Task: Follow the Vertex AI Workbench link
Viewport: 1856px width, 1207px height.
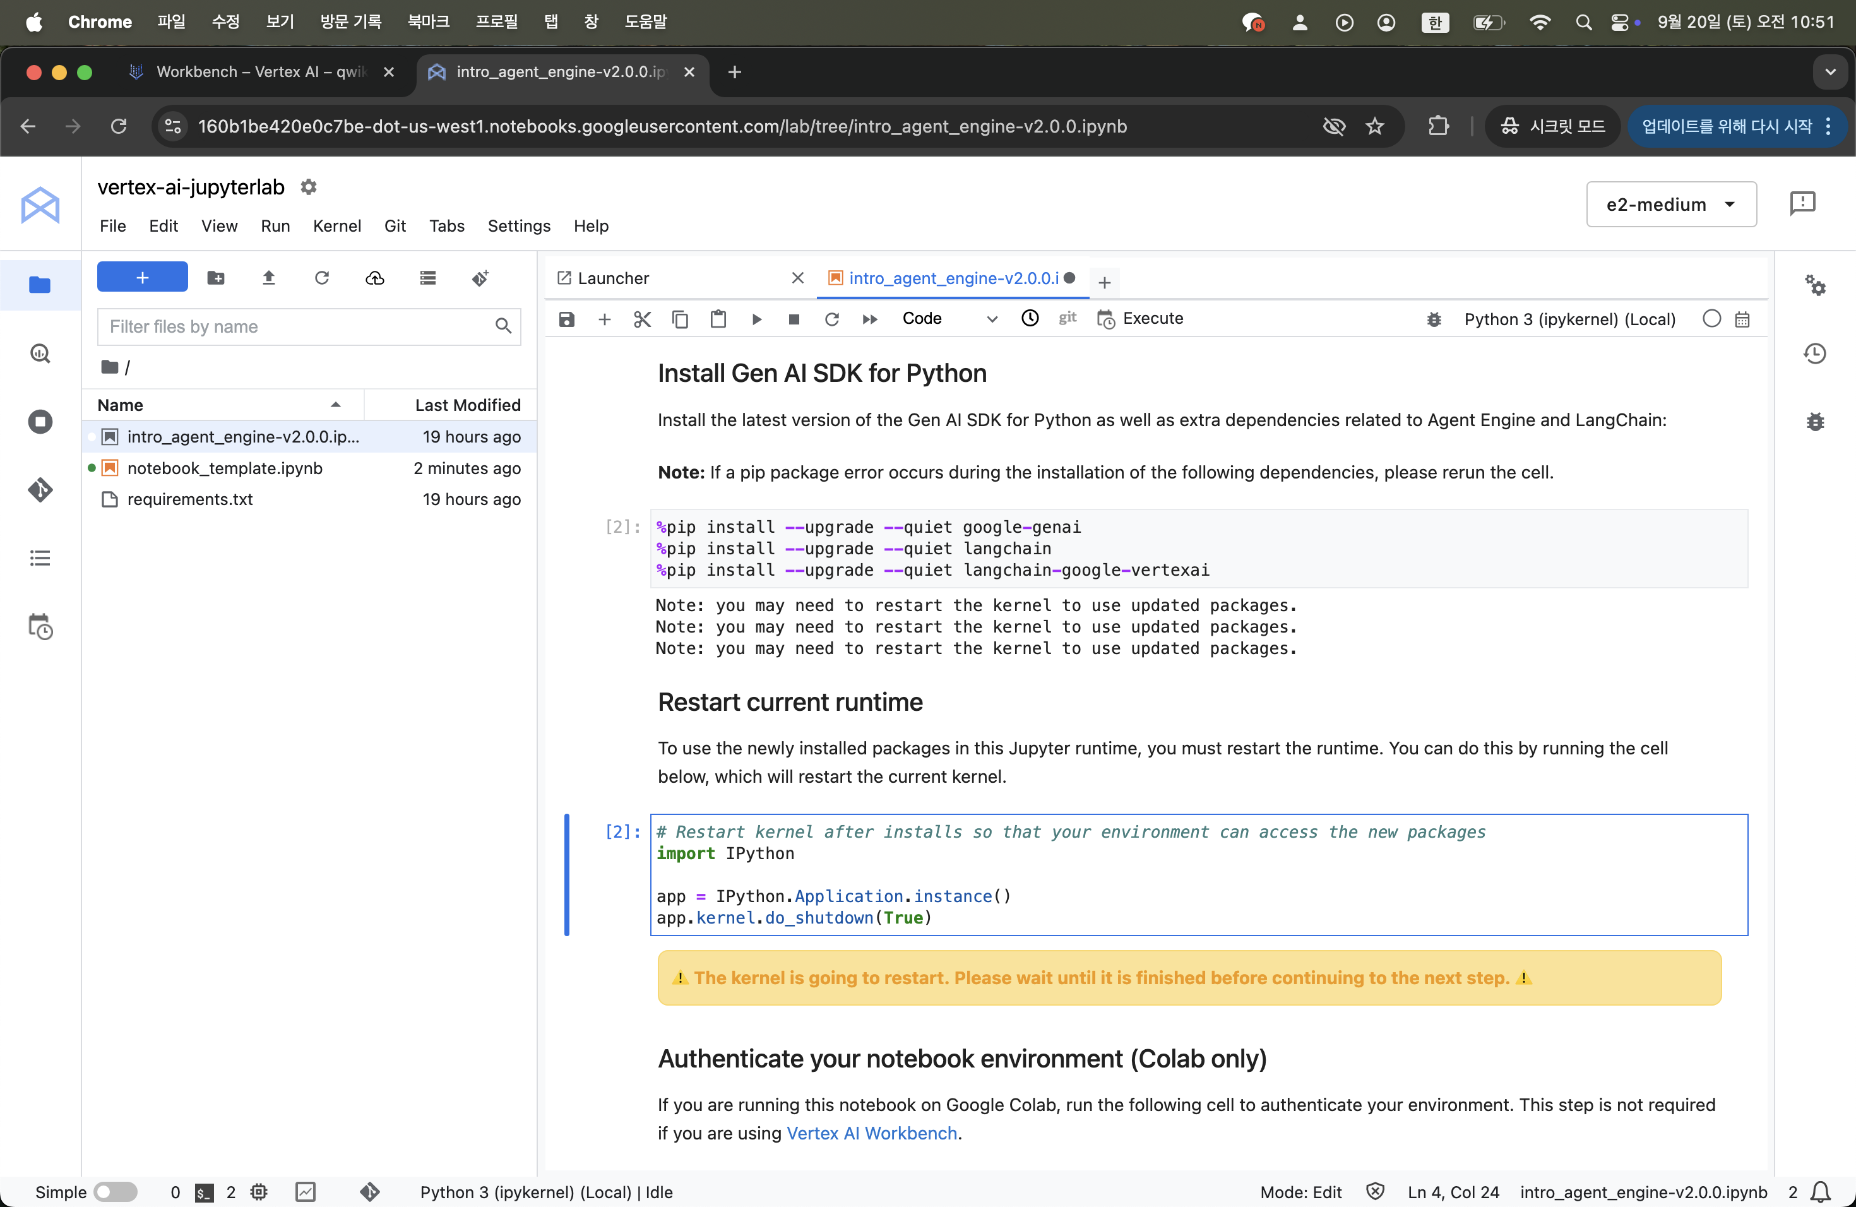Action: click(871, 1133)
